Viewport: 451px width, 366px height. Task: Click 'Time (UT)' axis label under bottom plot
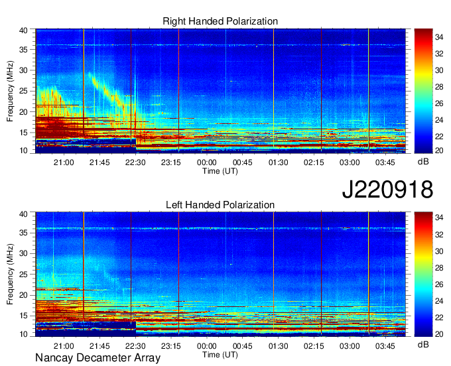(x=220, y=355)
